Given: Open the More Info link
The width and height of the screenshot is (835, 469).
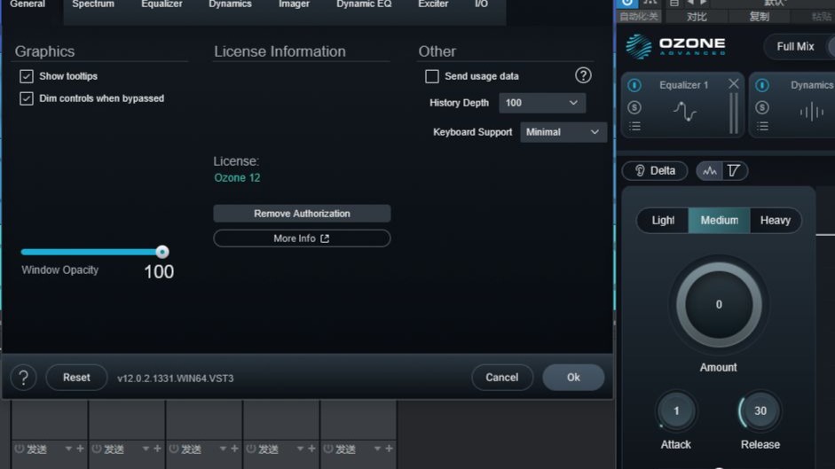Looking at the screenshot, I should point(302,238).
